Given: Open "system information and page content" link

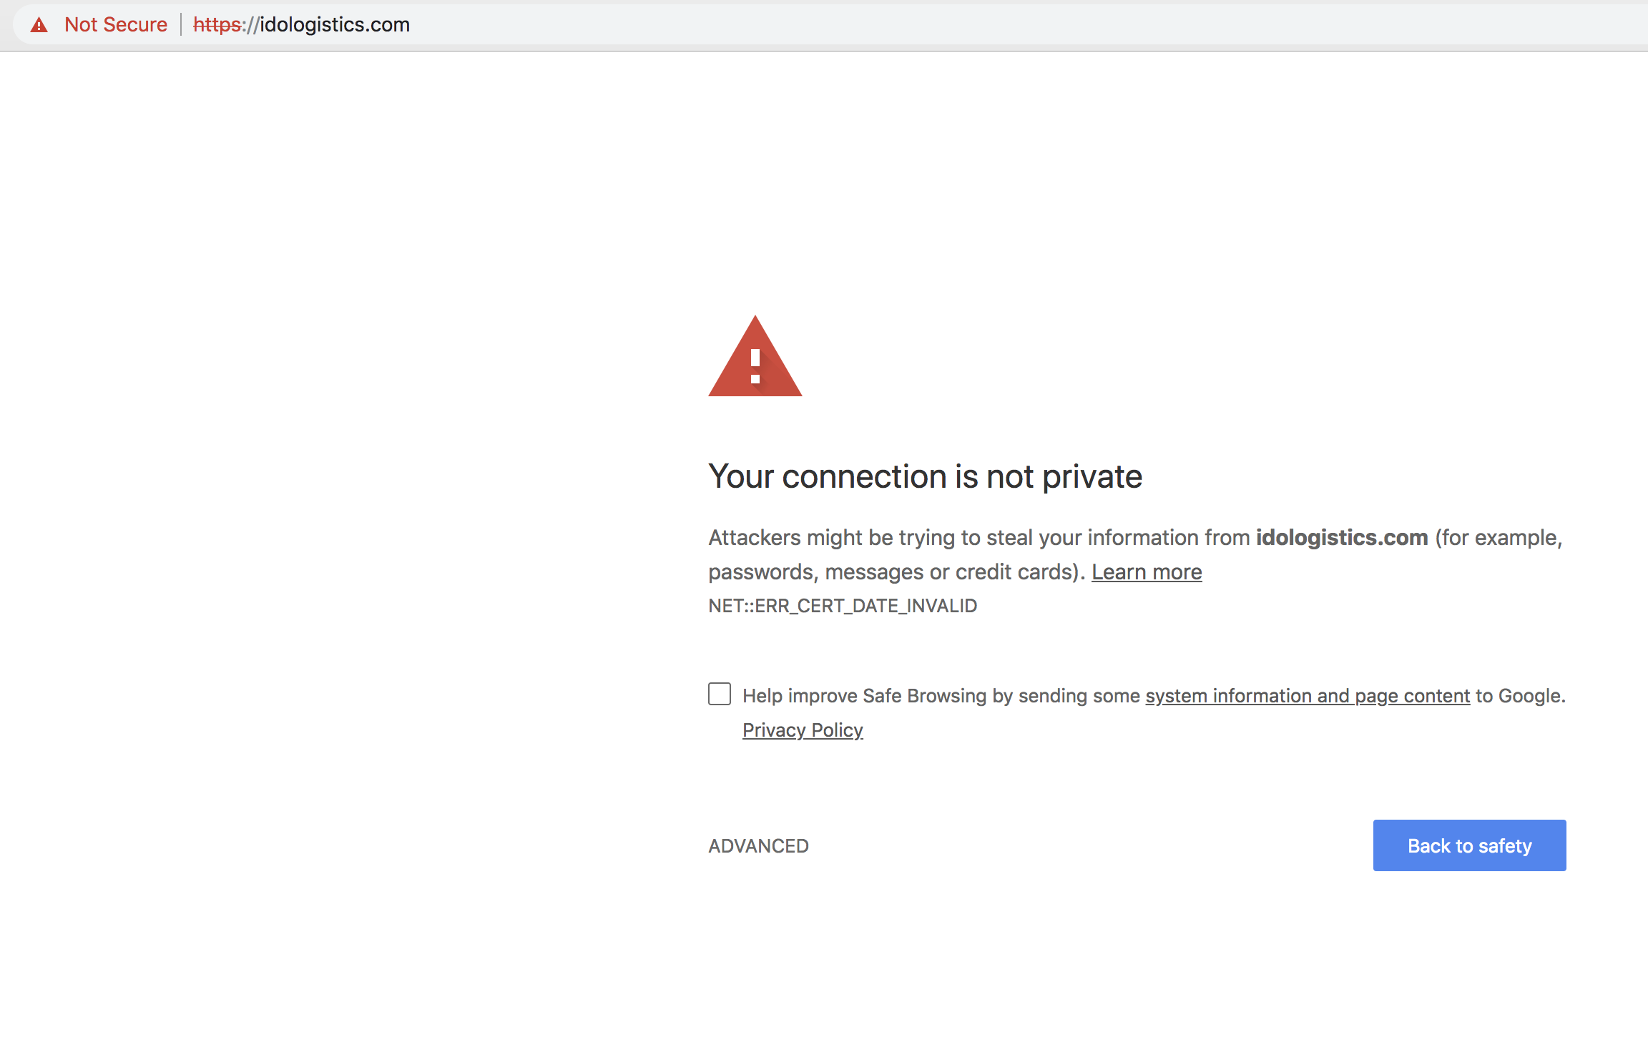Looking at the screenshot, I should tap(1308, 696).
